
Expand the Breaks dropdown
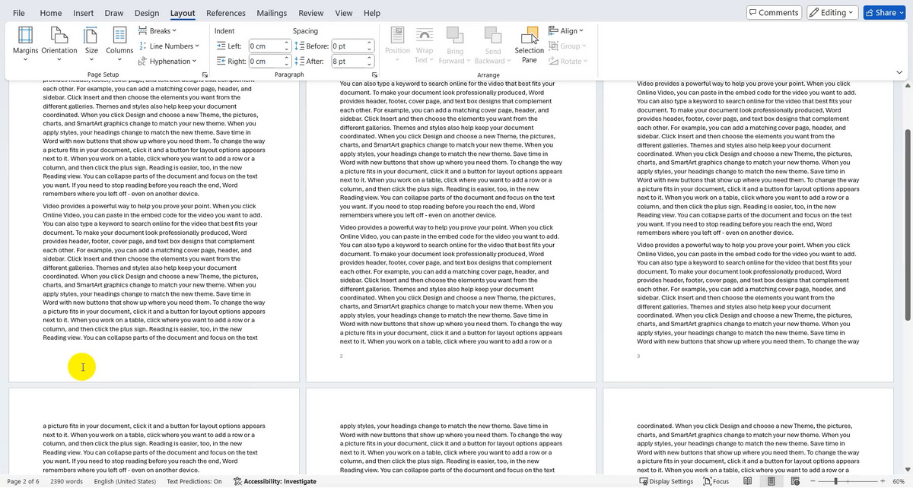[157, 31]
